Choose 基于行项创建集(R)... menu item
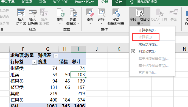This screenshot has height=107, width=188. tap(152, 59)
